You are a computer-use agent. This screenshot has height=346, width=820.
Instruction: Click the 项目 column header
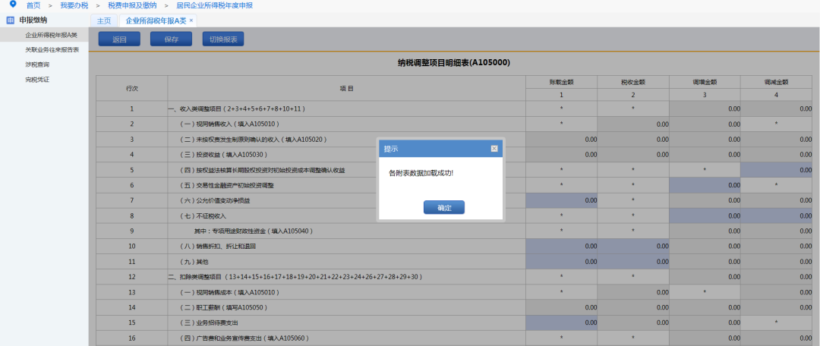[347, 89]
